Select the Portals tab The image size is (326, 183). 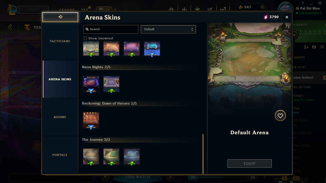(60, 155)
